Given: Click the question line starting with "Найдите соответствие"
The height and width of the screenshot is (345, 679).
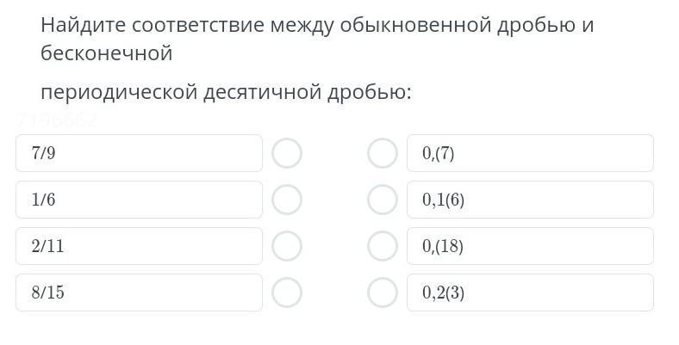Looking at the screenshot, I should pyautogui.click(x=317, y=24).
